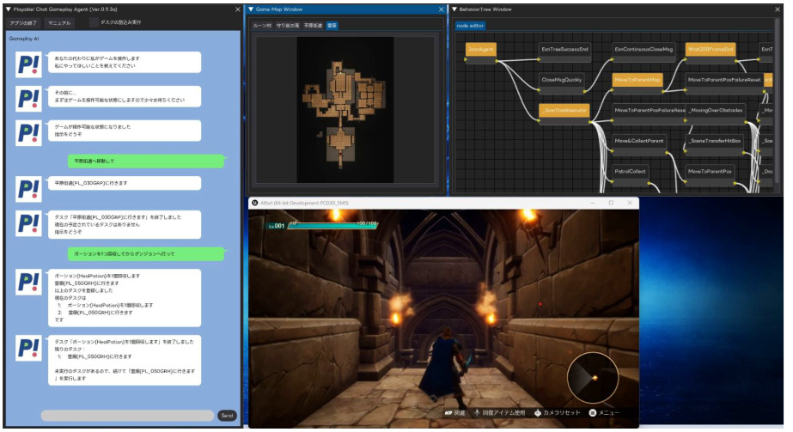Open the マニュアル button

pos(59,23)
